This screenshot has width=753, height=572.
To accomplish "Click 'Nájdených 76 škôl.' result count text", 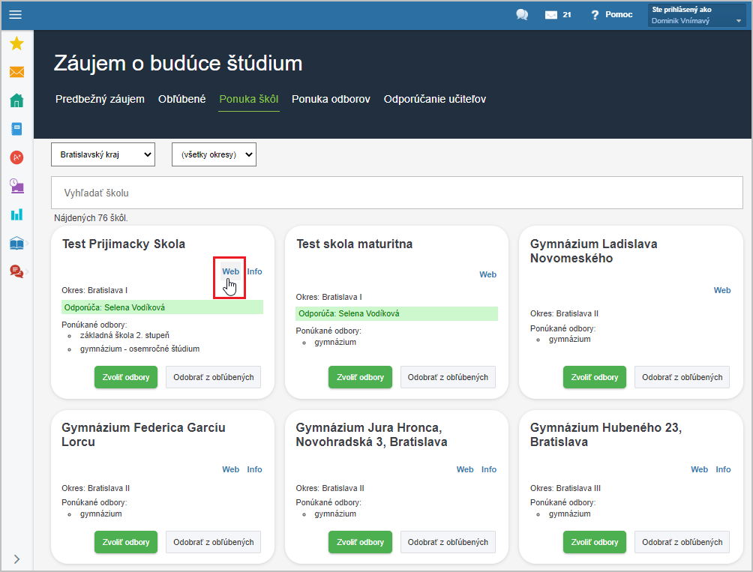I will (91, 218).
